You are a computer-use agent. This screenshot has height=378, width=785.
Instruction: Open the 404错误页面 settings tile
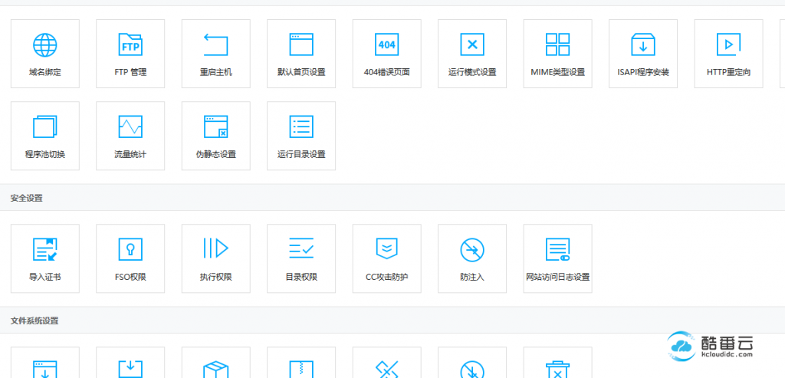point(386,44)
